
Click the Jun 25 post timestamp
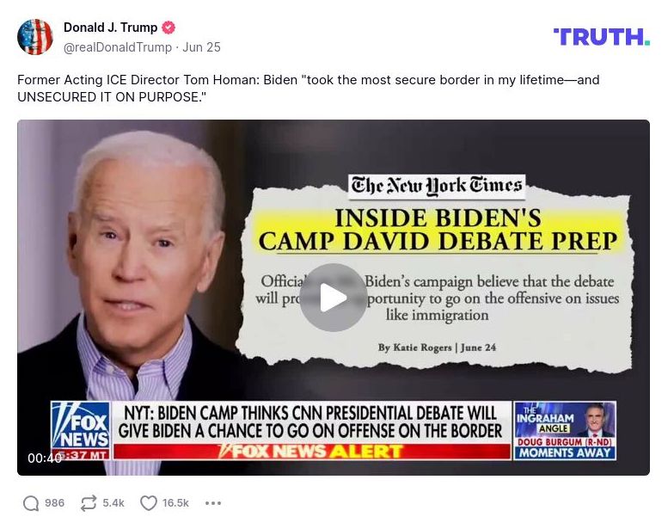(x=201, y=47)
